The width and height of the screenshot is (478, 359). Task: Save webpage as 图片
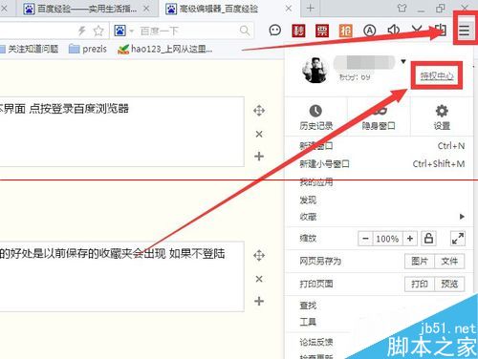pos(420,262)
